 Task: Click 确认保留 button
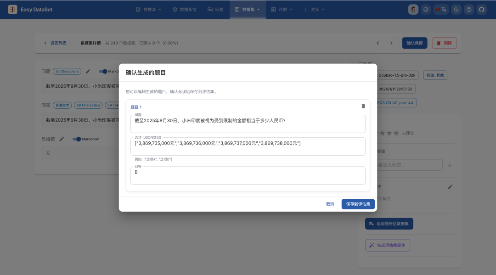415,43
